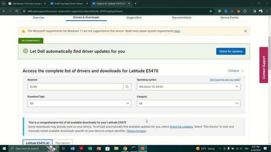Screen dimensions: 271x152
Task: Open the tab search dropdown arrow
Action: (3, 3)
